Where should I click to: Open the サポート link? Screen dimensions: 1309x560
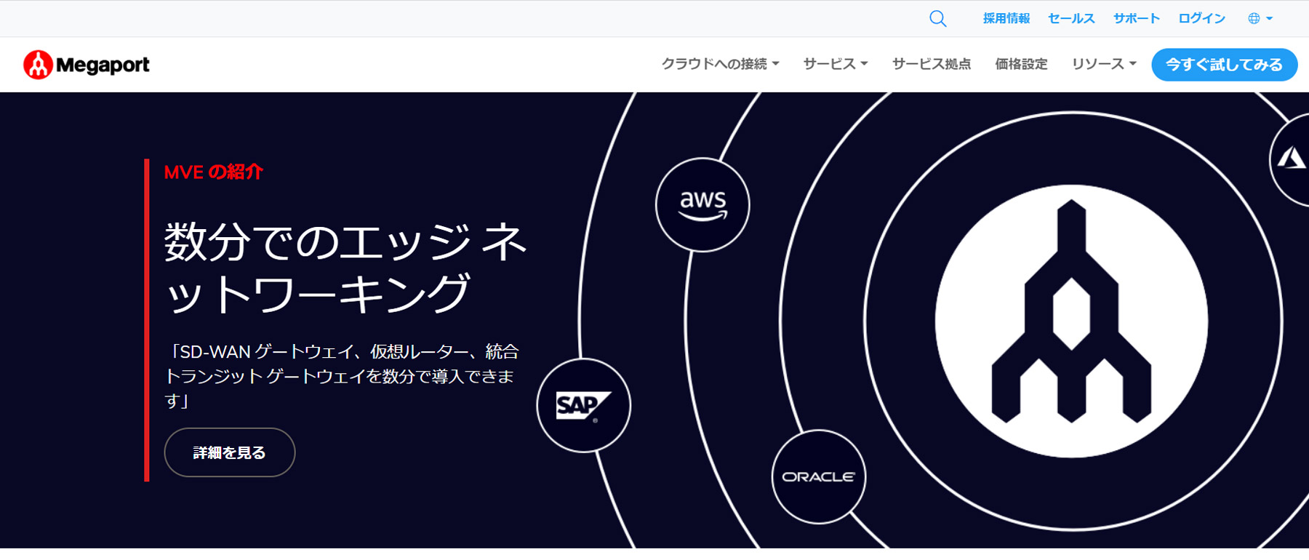(1137, 19)
